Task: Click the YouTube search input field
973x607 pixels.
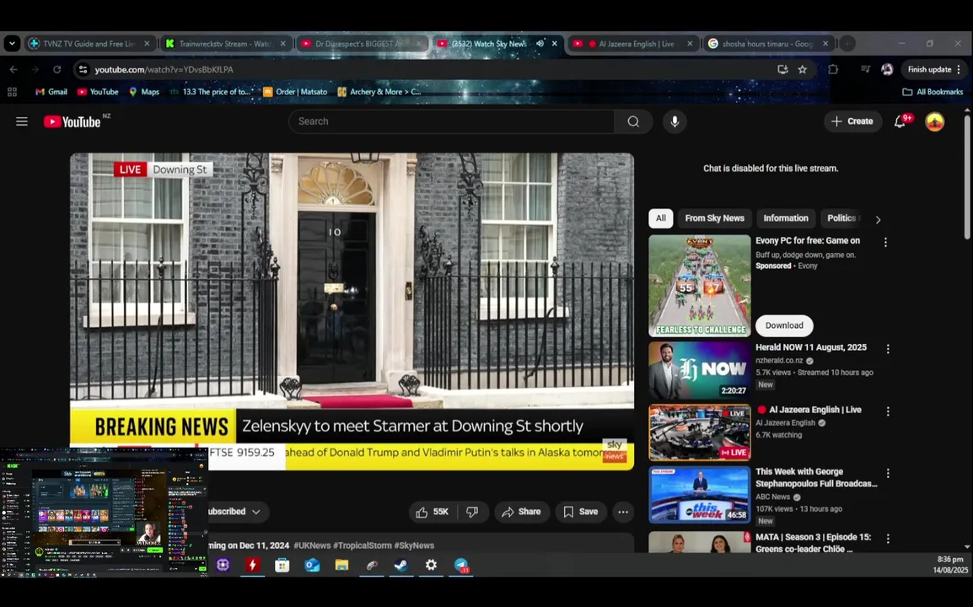Action: point(451,121)
